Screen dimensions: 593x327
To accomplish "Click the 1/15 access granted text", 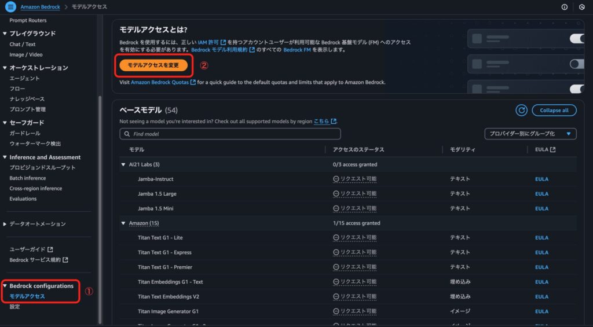I will click(357, 223).
